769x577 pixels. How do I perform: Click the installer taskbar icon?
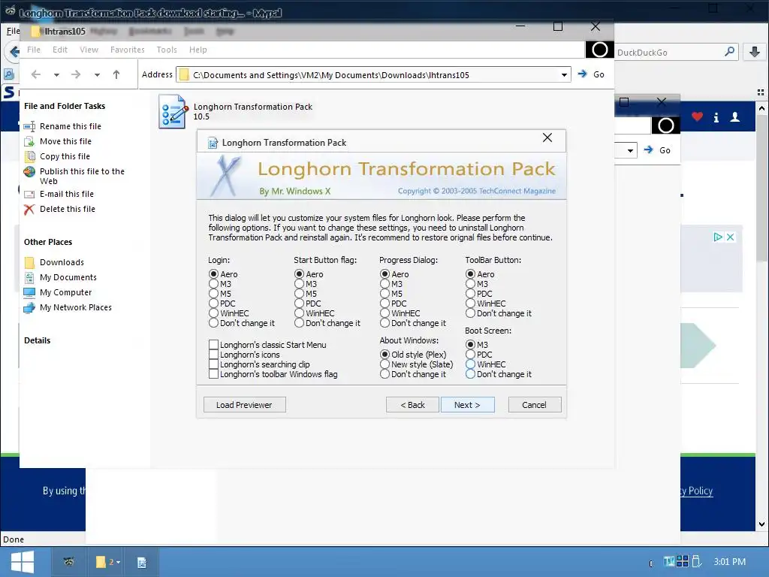tap(142, 562)
